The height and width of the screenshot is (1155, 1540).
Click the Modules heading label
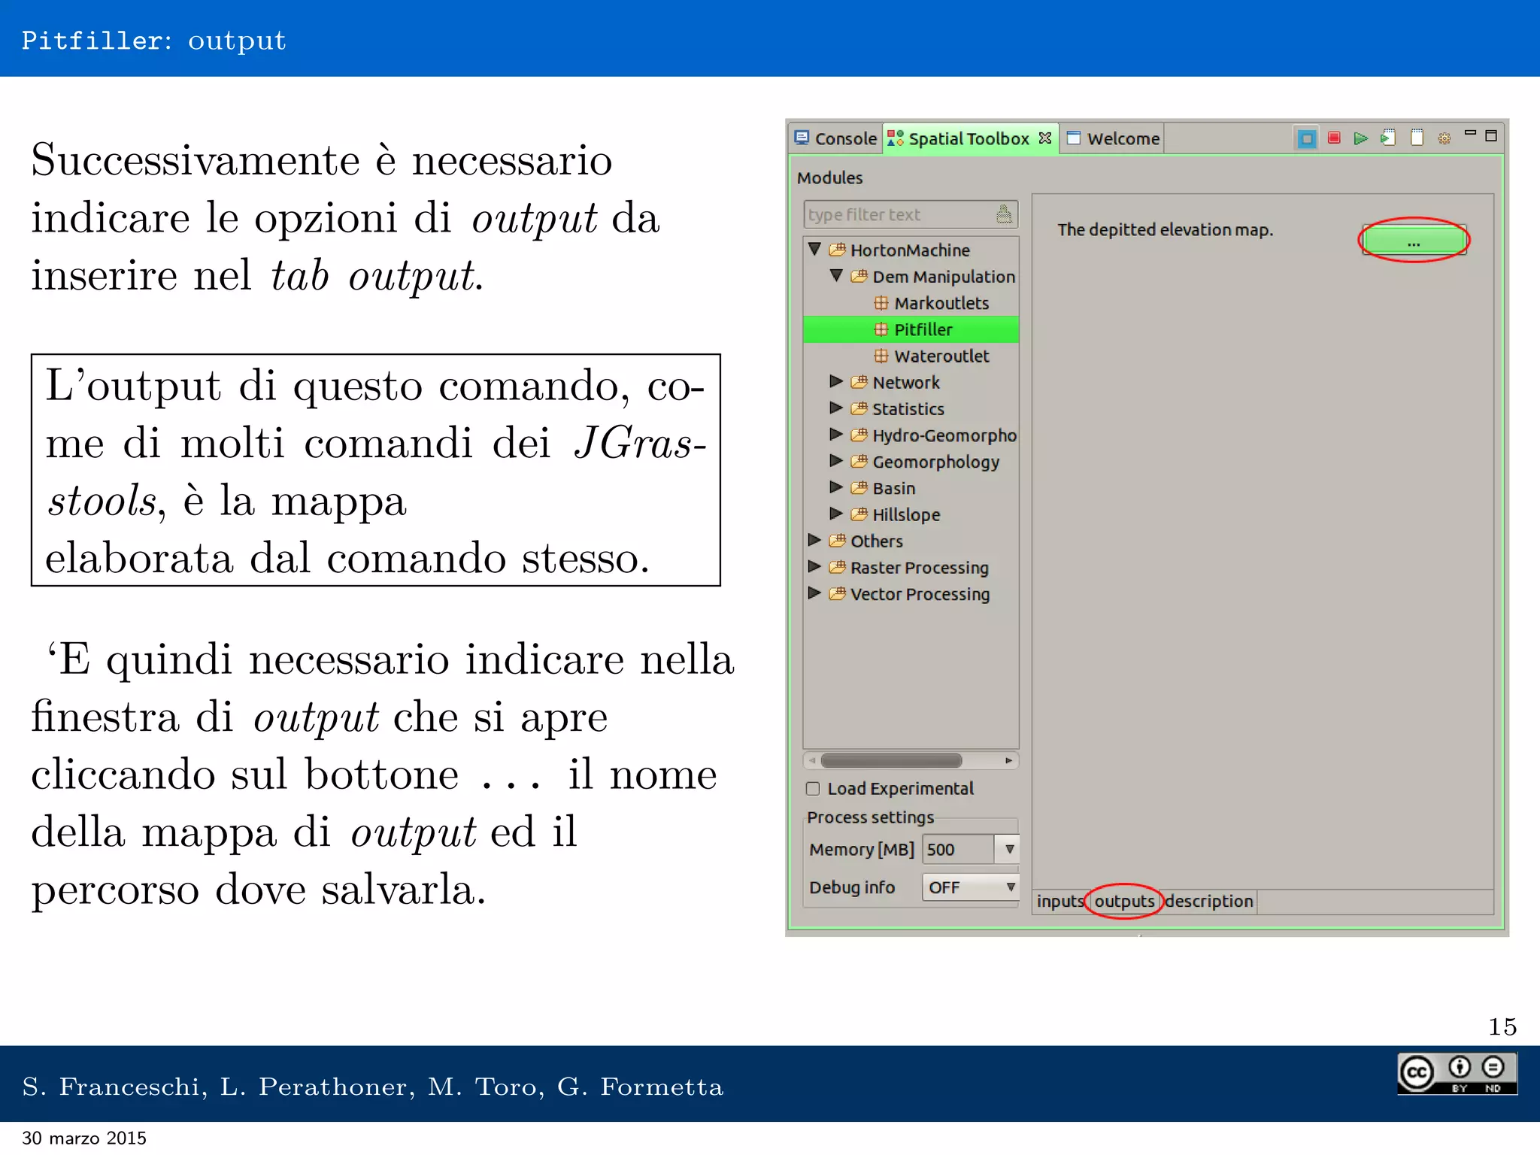[829, 178]
